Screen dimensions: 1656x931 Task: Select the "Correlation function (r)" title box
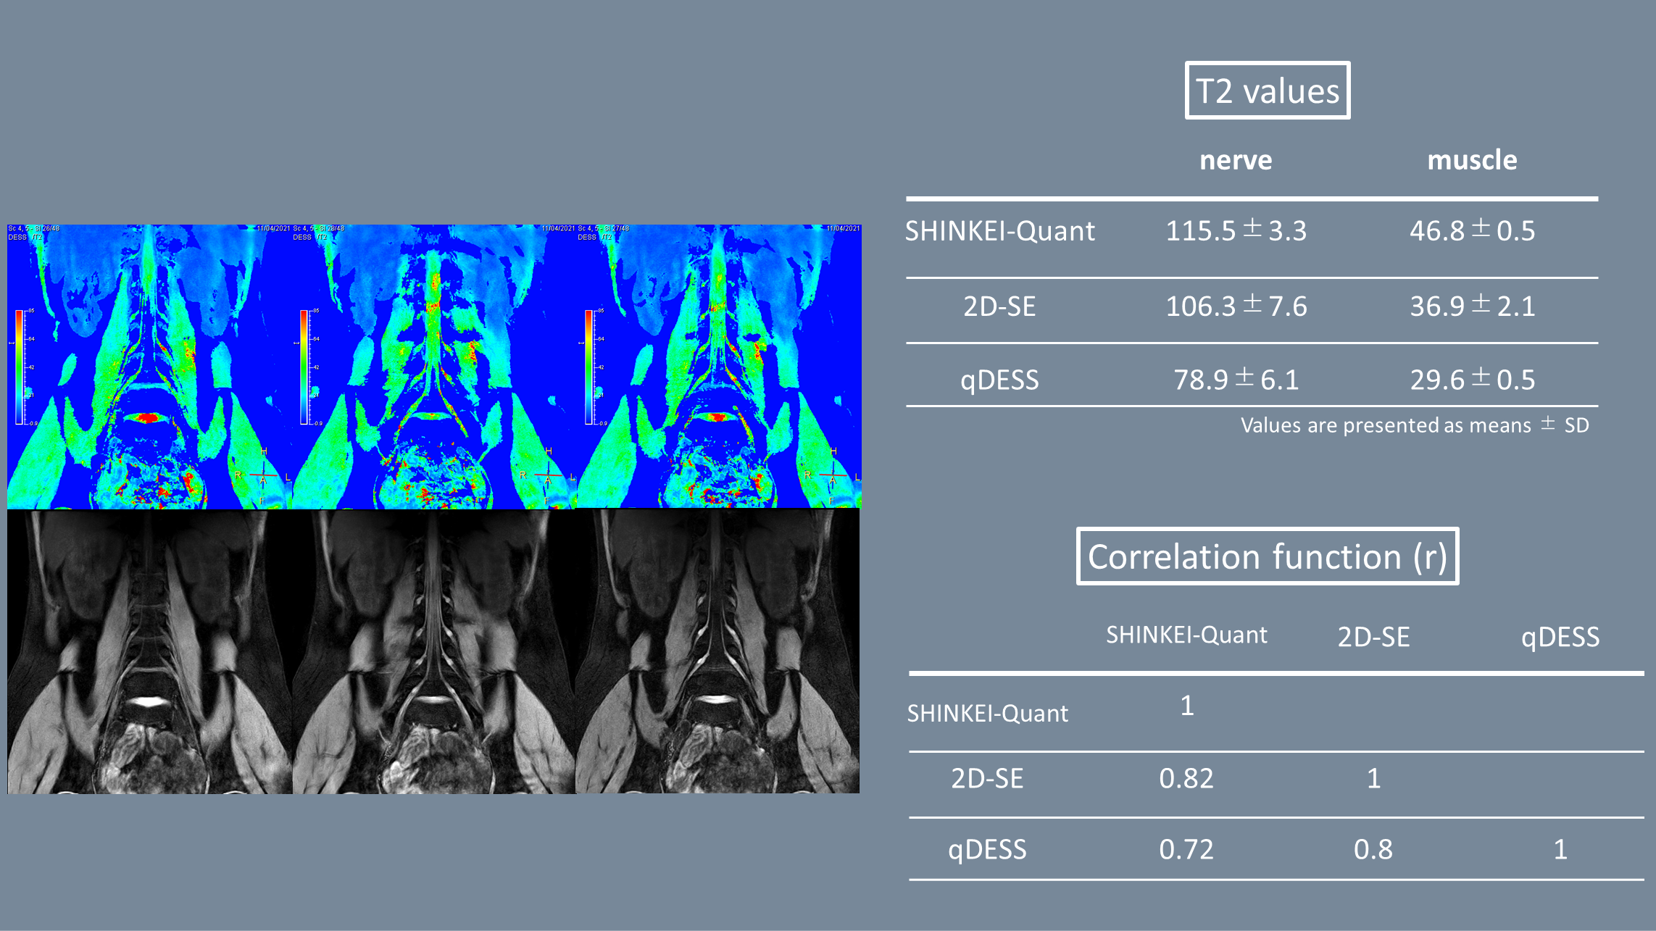click(x=1267, y=556)
